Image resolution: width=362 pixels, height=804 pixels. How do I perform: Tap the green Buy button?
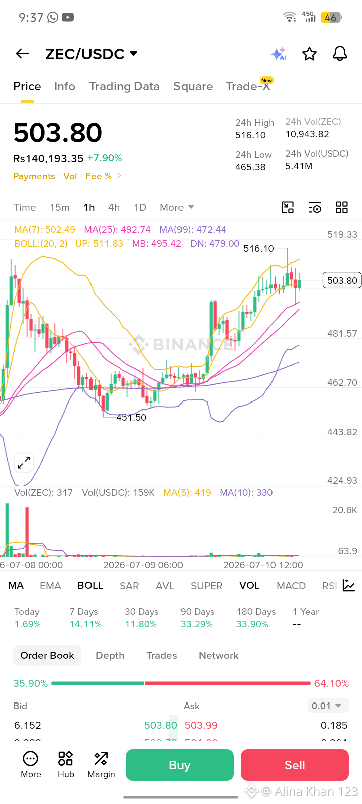tap(179, 765)
